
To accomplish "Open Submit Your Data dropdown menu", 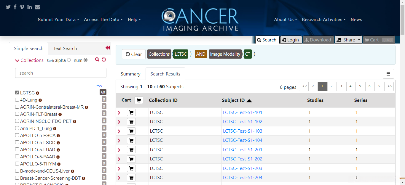I will coord(58,20).
